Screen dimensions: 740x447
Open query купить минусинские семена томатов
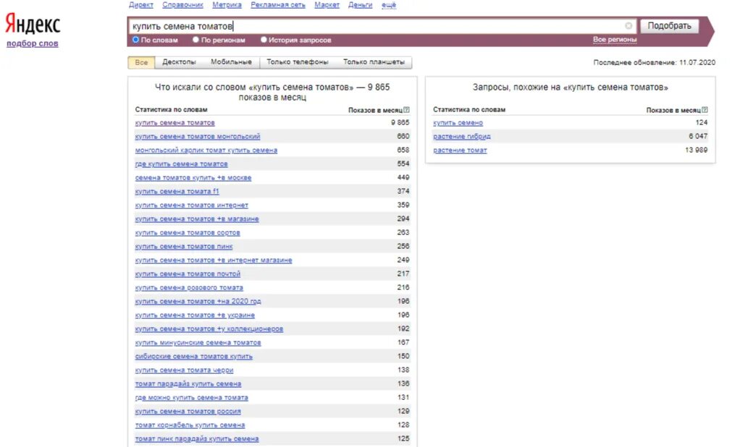(x=198, y=342)
